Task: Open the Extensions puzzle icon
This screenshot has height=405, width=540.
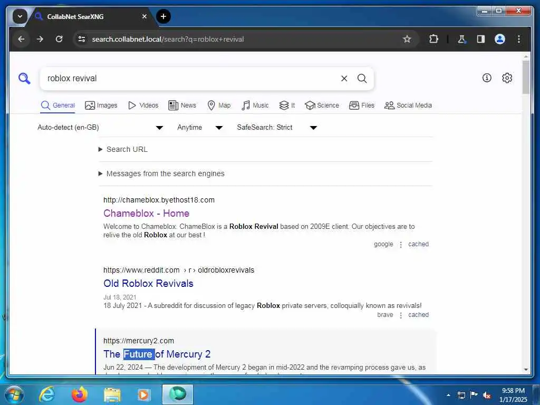Action: tap(433, 39)
